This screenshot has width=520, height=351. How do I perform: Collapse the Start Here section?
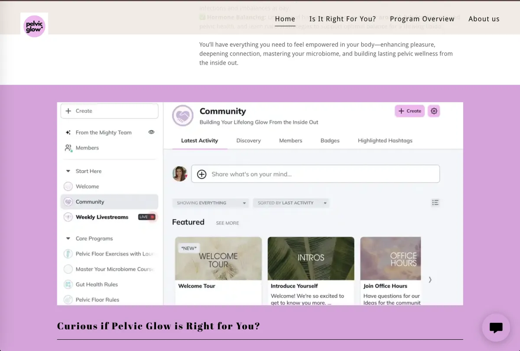68,171
